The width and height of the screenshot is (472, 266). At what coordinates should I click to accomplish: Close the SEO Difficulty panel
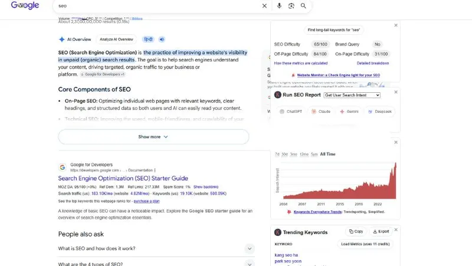click(x=396, y=25)
